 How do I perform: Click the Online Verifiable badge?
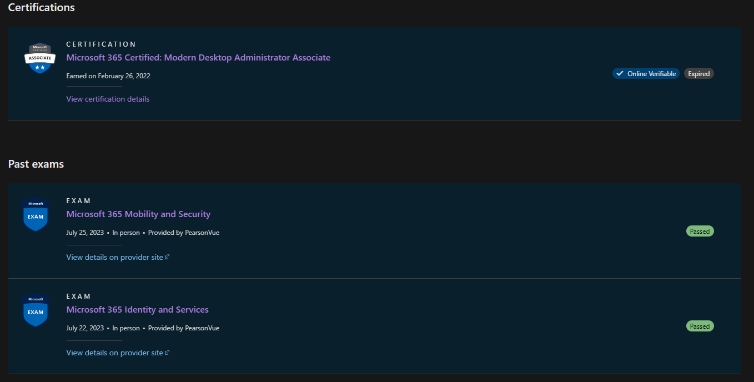(646, 73)
